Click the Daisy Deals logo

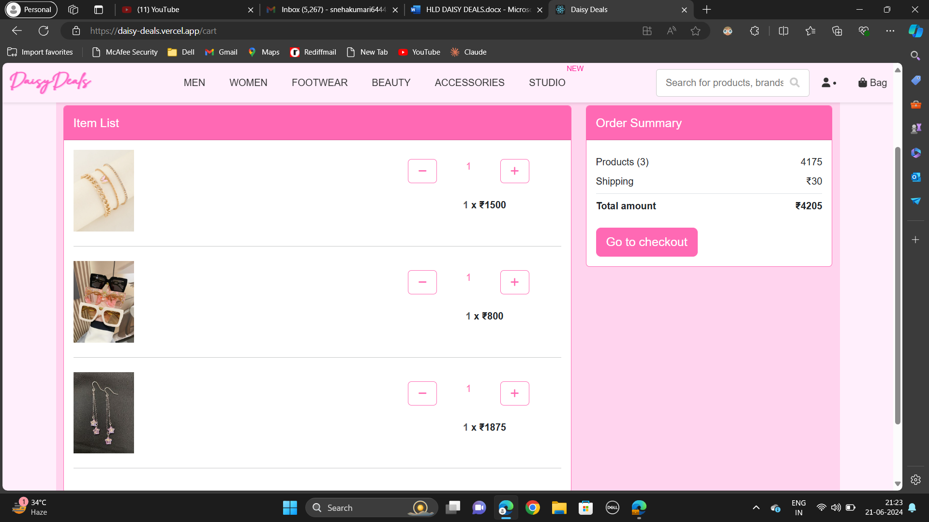[50, 82]
